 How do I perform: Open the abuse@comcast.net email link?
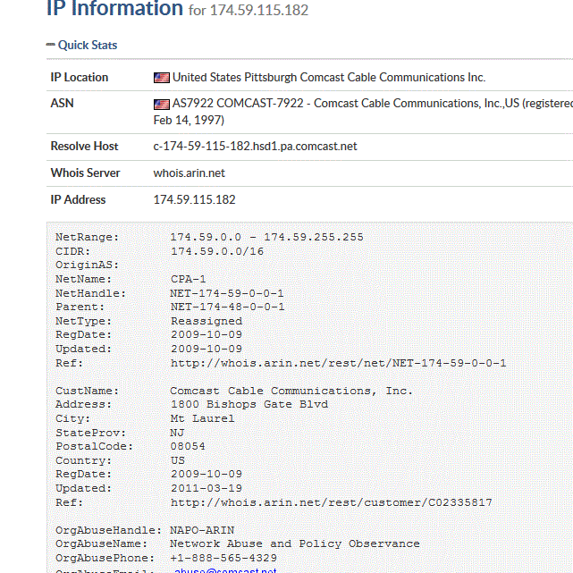point(225,570)
